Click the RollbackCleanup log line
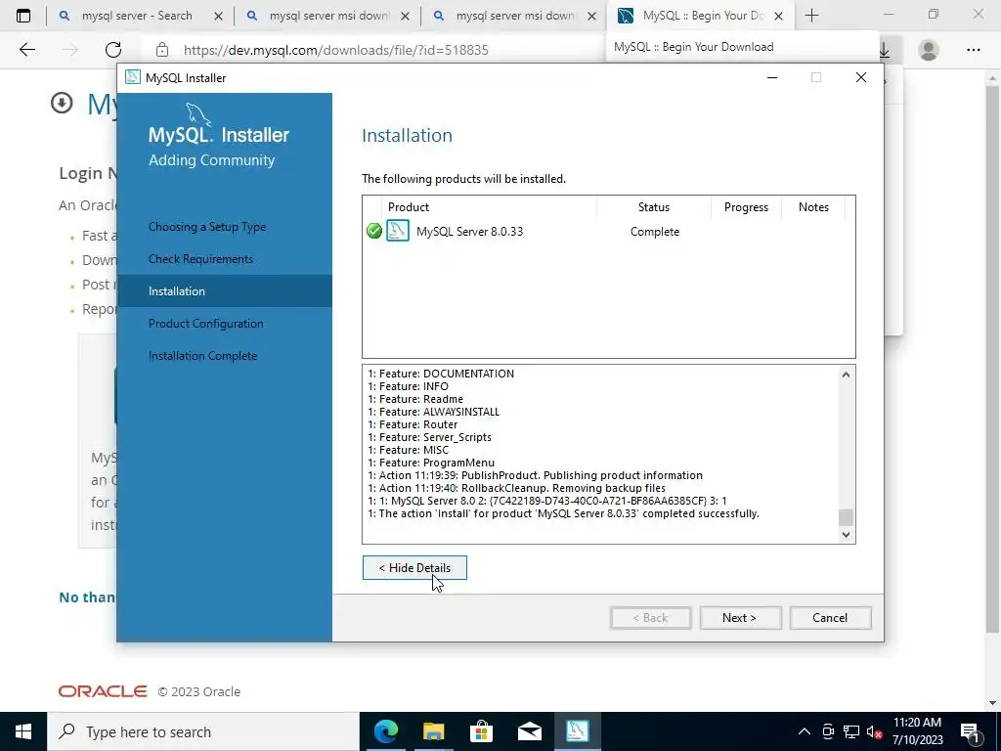 click(x=516, y=488)
